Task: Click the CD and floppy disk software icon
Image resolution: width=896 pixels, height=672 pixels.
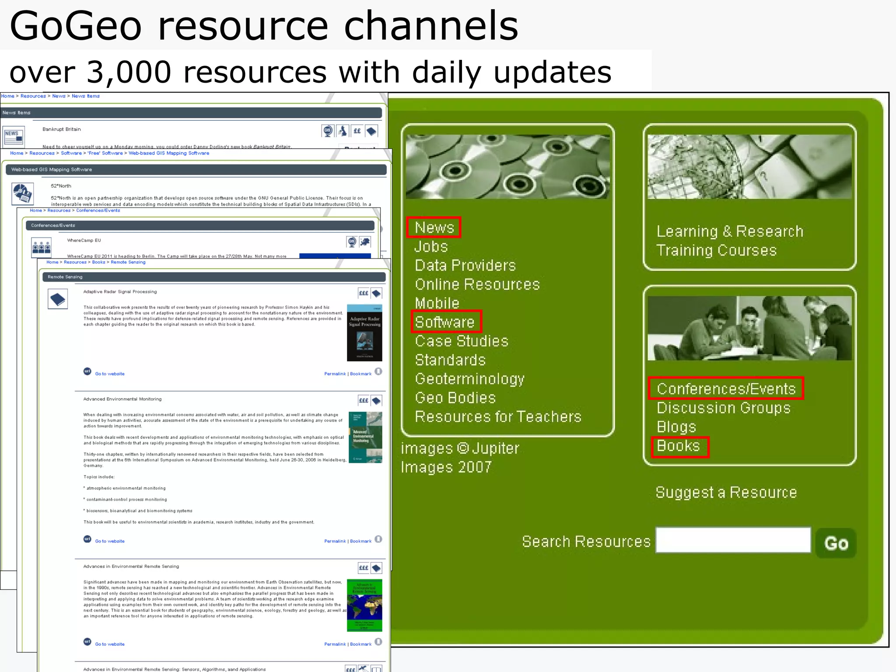Action: [23, 194]
